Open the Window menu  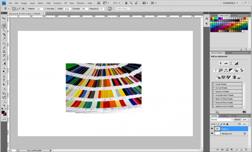click(x=81, y=3)
